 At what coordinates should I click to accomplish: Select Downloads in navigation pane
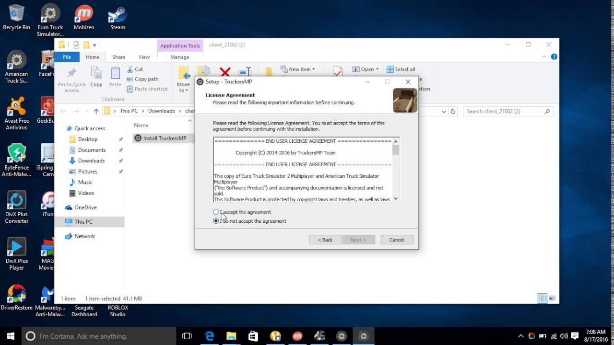coord(91,161)
